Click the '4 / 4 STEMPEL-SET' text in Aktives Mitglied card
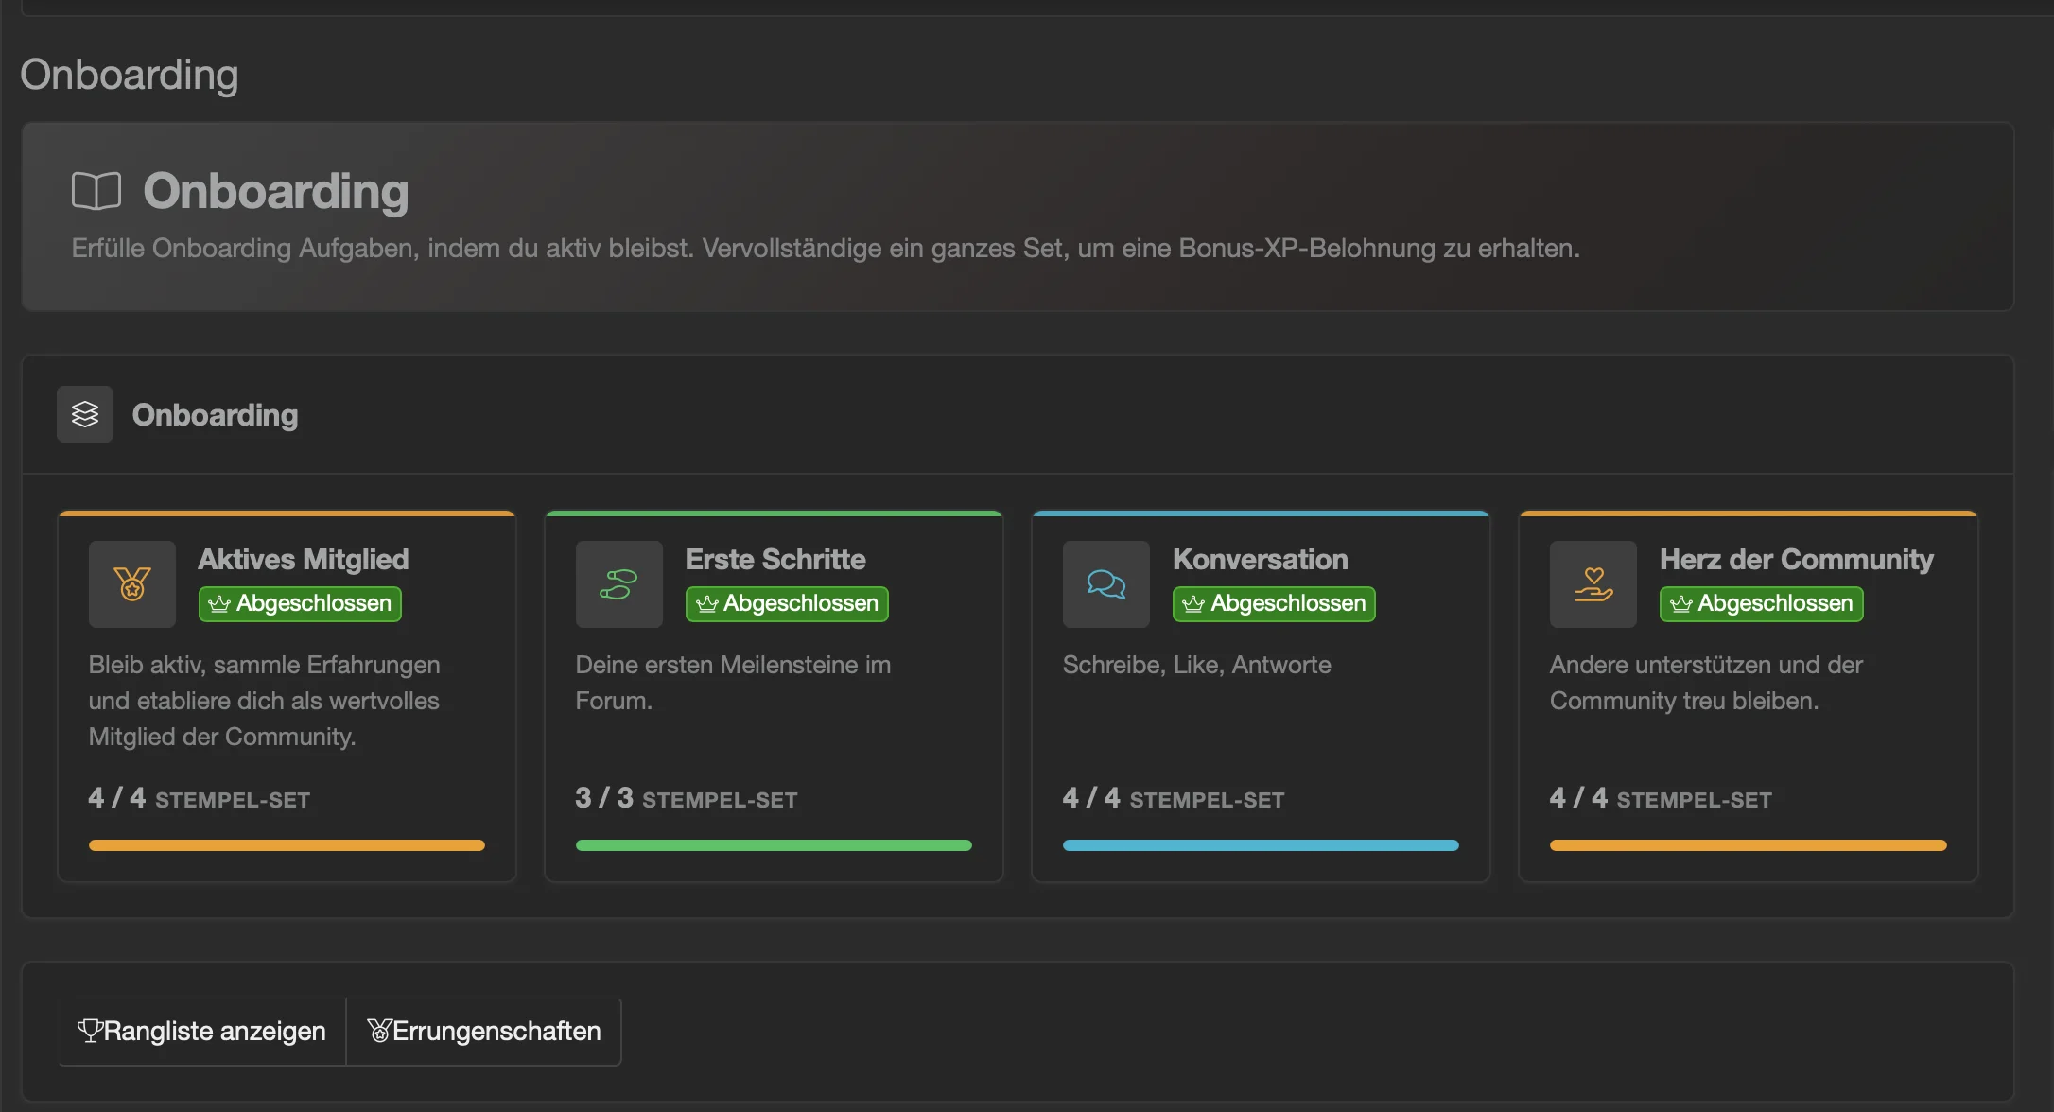Image resolution: width=2054 pixels, height=1112 pixels. tap(200, 798)
